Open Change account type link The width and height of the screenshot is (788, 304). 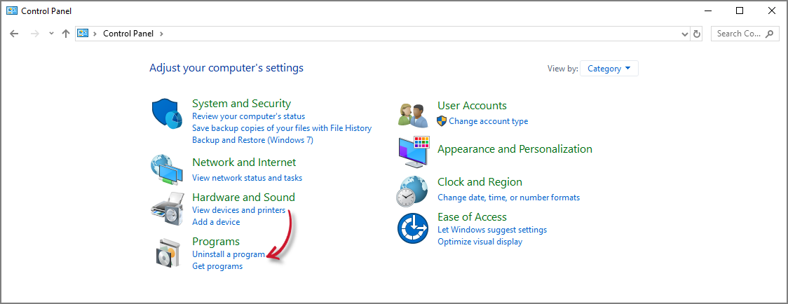(488, 121)
